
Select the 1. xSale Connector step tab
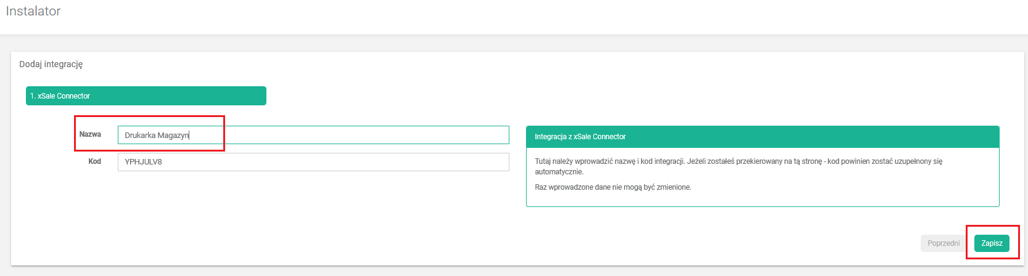coord(146,96)
